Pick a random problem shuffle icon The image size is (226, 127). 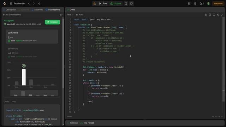pos(38,4)
